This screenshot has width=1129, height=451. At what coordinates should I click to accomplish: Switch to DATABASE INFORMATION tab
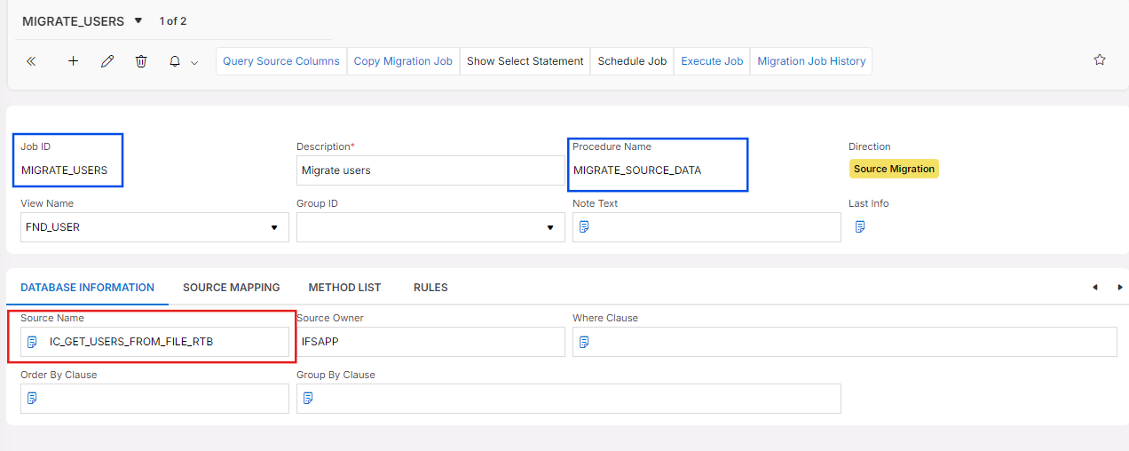(x=88, y=288)
